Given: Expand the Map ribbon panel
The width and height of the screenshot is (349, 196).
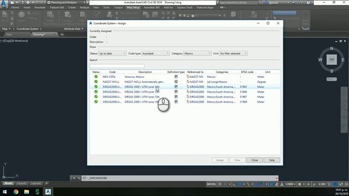Looking at the screenshot, I should pos(6,29).
